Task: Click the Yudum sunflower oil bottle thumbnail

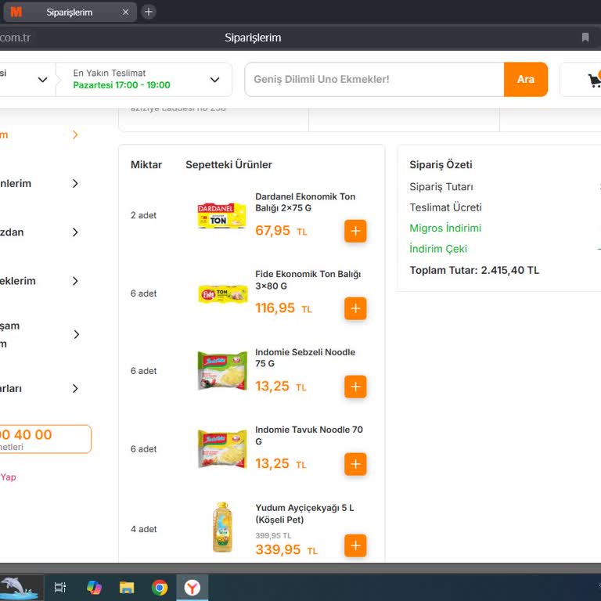Action: 222,527
